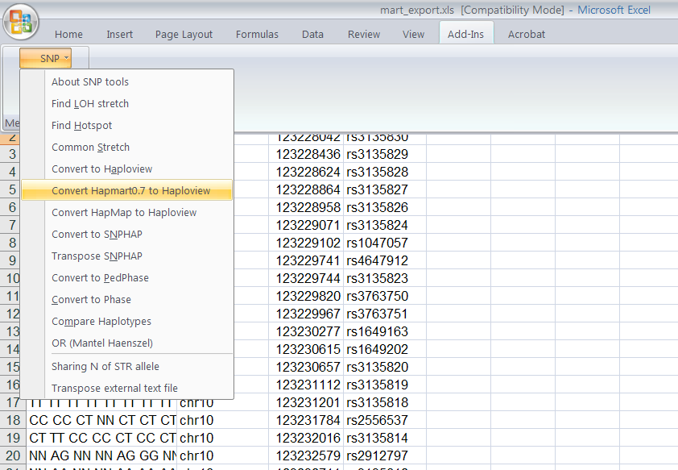Click cell with value 123229967

pos(306,314)
